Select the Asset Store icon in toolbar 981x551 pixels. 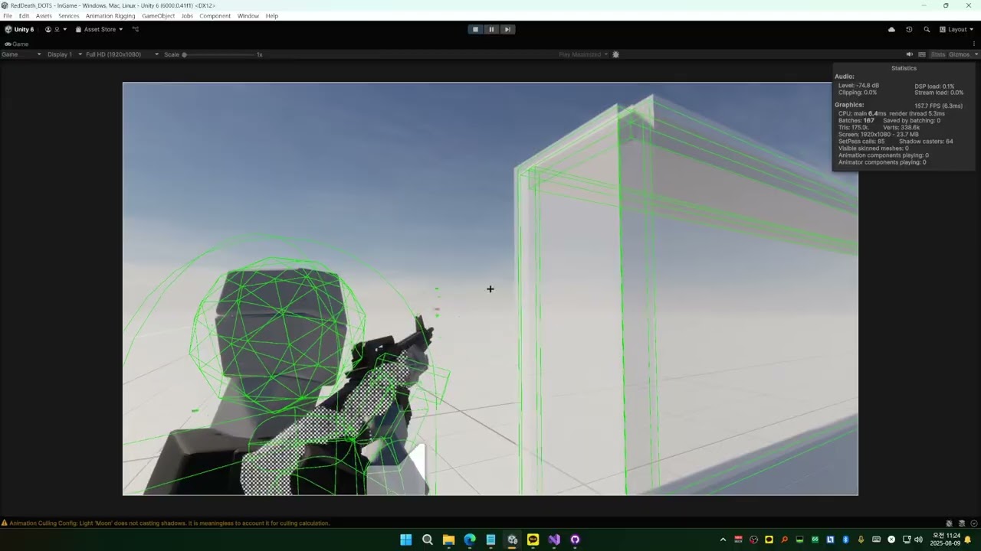[78, 29]
